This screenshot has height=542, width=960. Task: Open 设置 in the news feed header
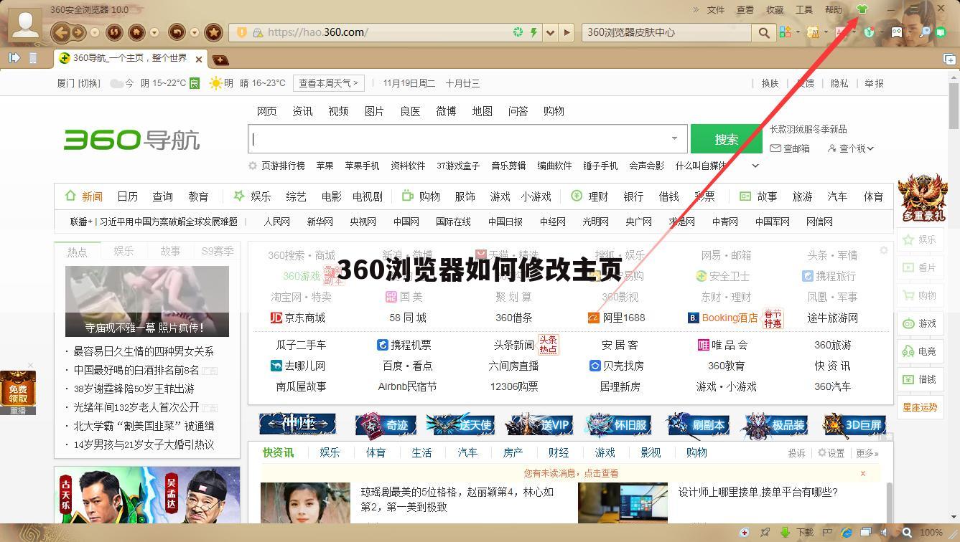click(831, 453)
